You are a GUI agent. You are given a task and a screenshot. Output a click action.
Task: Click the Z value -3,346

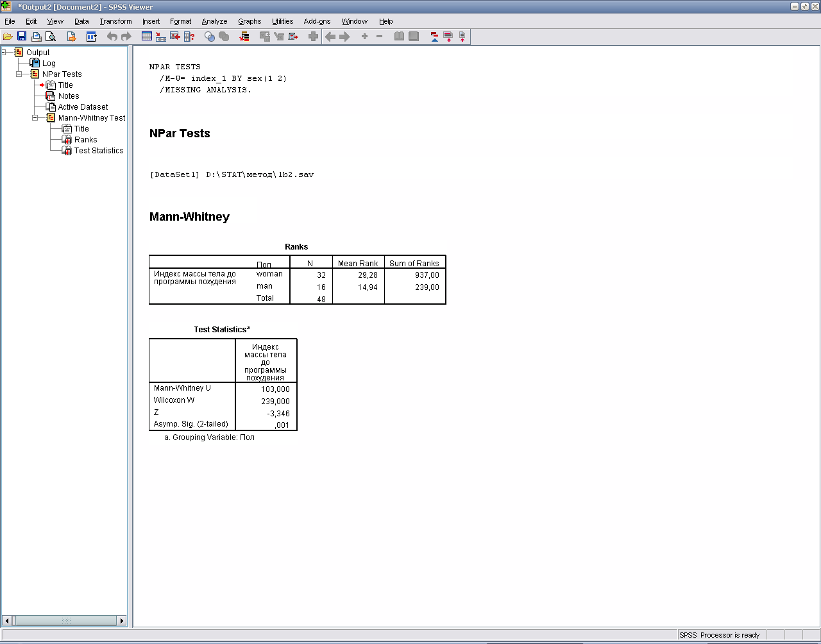[x=278, y=414]
